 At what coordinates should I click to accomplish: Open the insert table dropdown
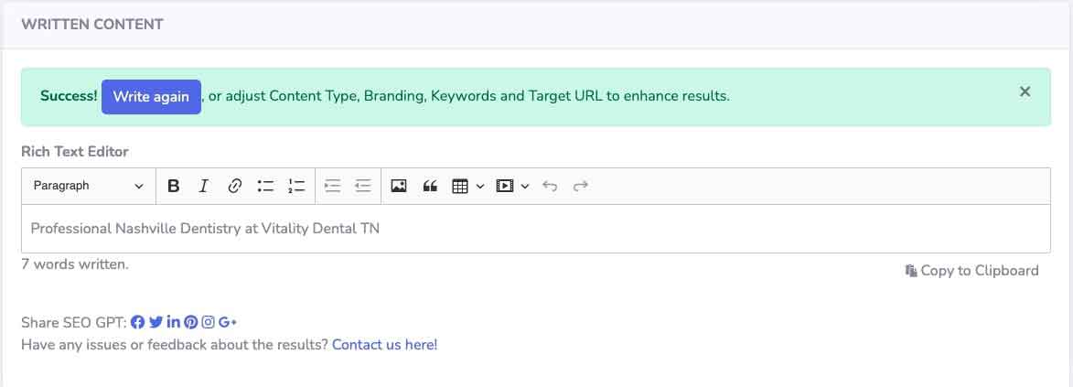coord(468,187)
